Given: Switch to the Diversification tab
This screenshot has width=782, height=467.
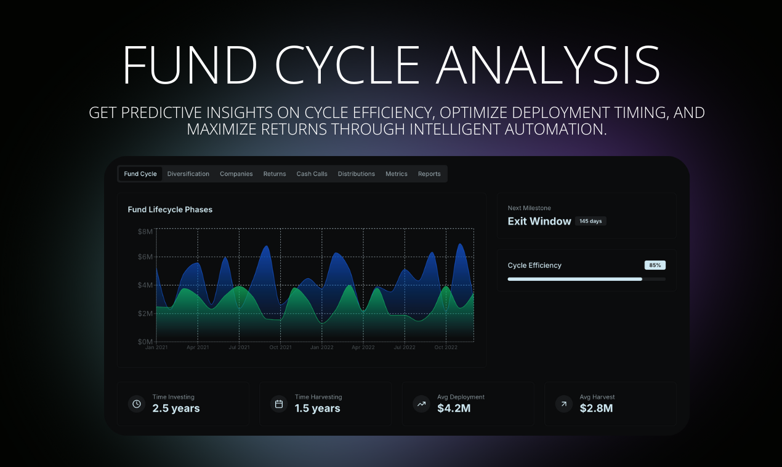Looking at the screenshot, I should tap(188, 174).
